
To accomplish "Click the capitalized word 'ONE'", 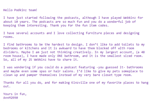I will click(x=60, y=56).
